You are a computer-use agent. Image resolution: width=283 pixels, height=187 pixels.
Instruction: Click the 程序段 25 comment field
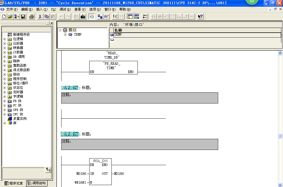pos(139,98)
